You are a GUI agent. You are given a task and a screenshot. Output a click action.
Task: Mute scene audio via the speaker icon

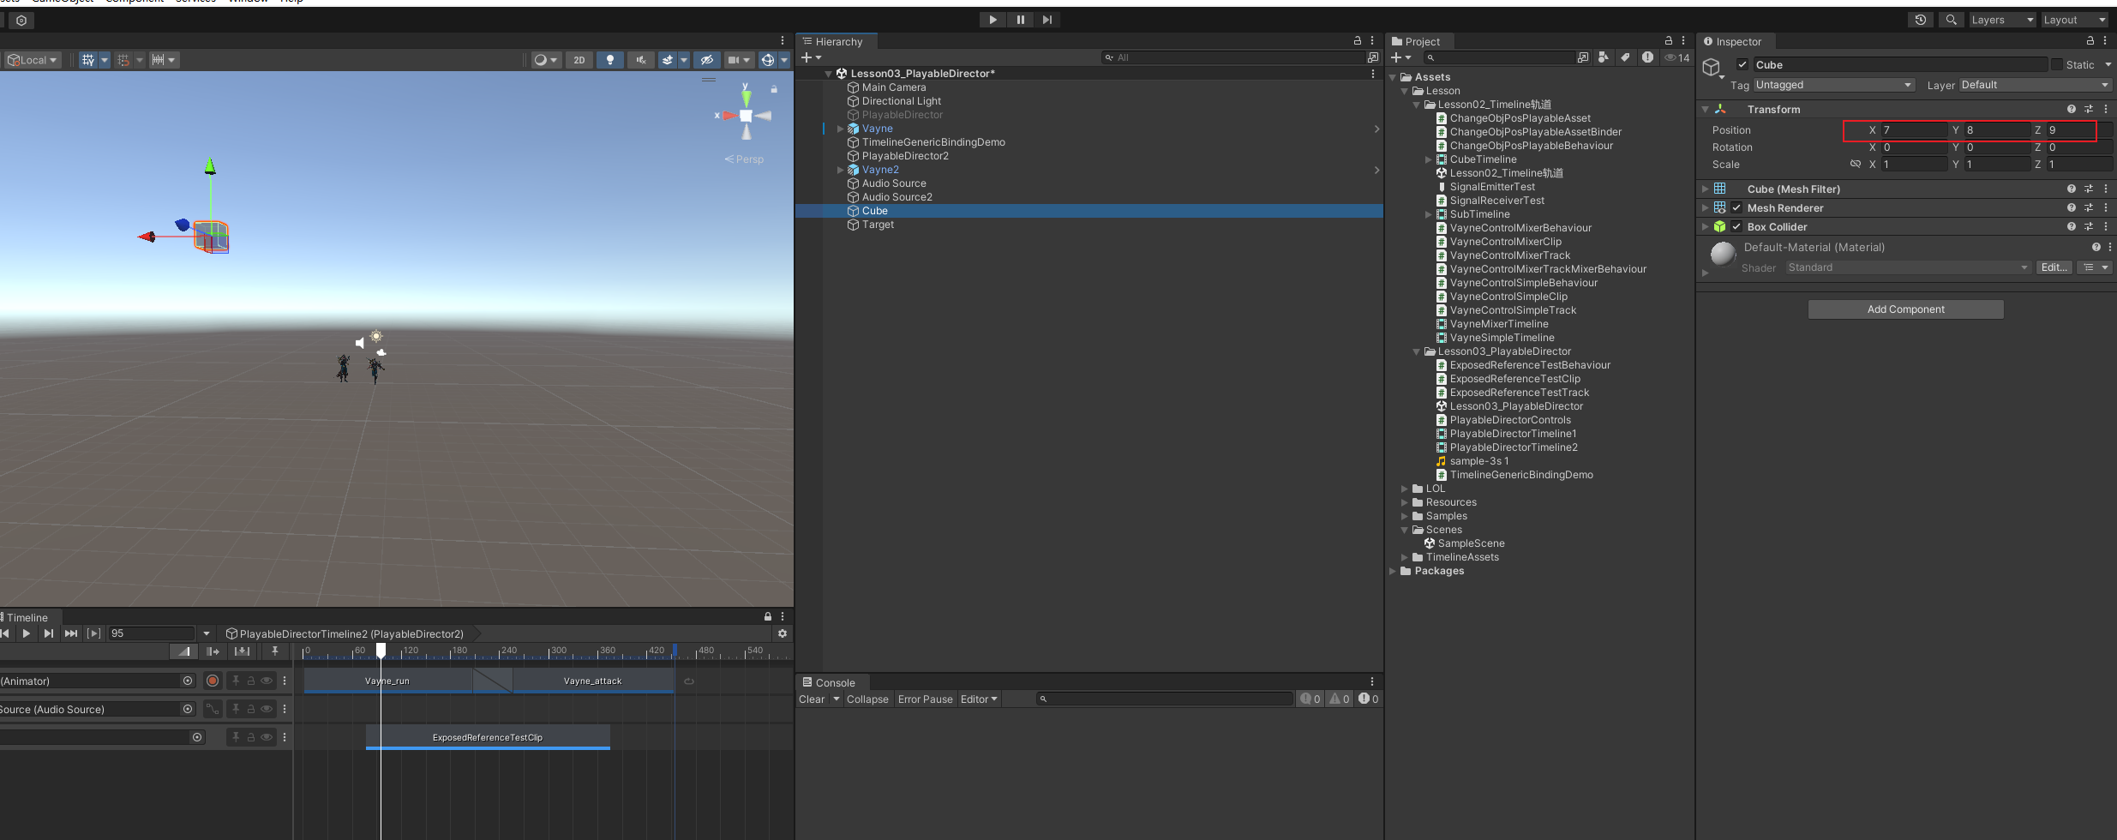pyautogui.click(x=639, y=60)
